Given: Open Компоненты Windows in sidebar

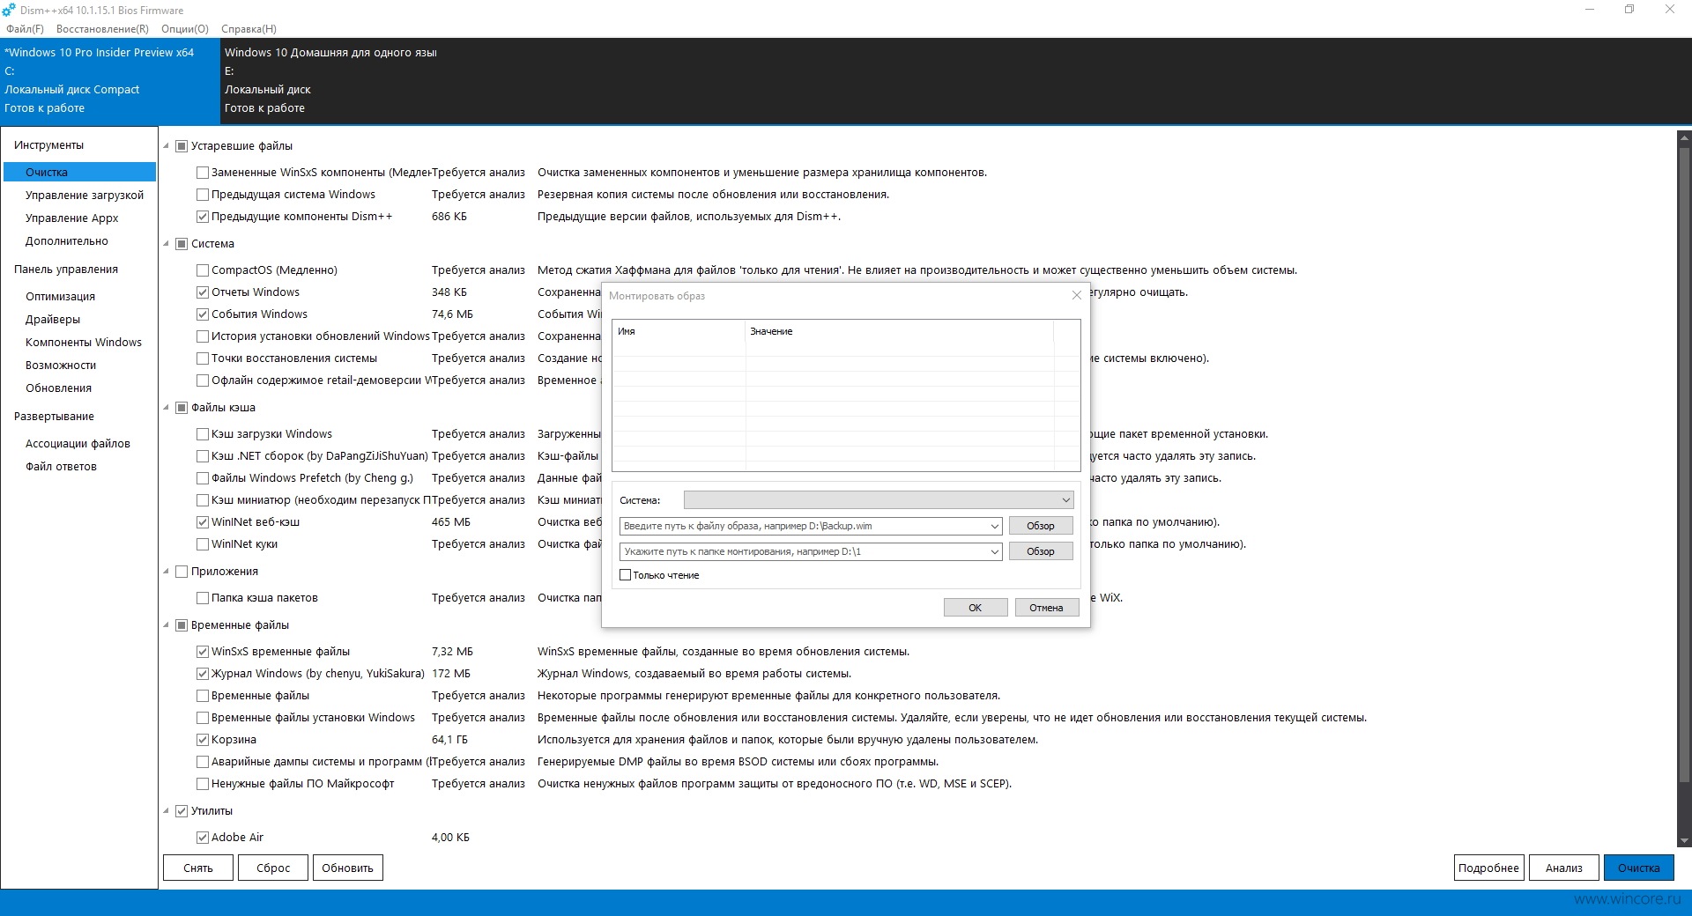Looking at the screenshot, I should tap(84, 343).
